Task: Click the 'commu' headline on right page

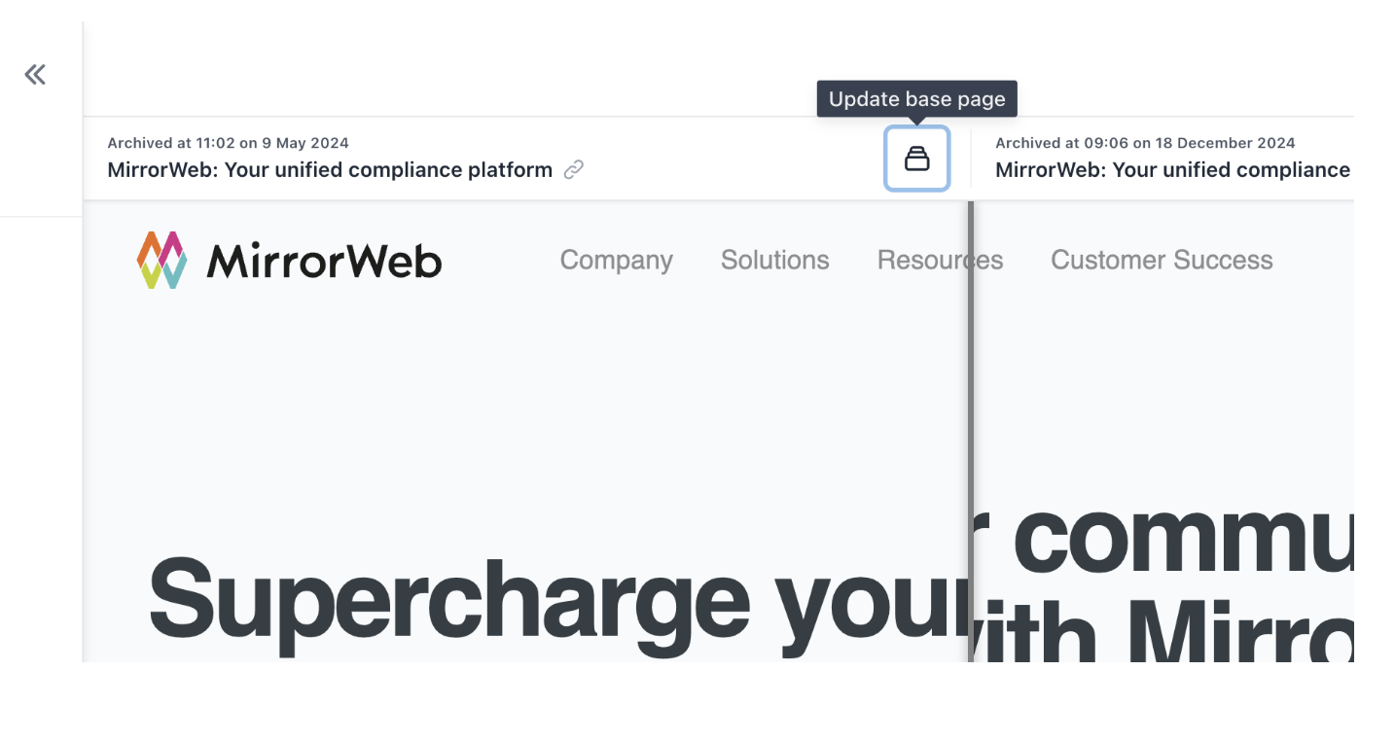Action: [x=1183, y=538]
